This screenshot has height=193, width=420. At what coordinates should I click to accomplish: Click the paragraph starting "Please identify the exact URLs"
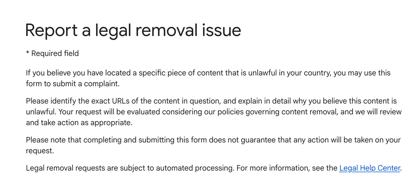213,112
